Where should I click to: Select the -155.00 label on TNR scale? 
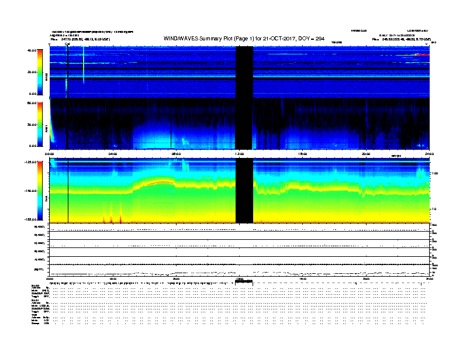click(x=30, y=219)
